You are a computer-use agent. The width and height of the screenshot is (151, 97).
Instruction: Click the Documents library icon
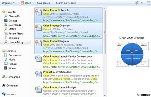[x=6, y=55]
